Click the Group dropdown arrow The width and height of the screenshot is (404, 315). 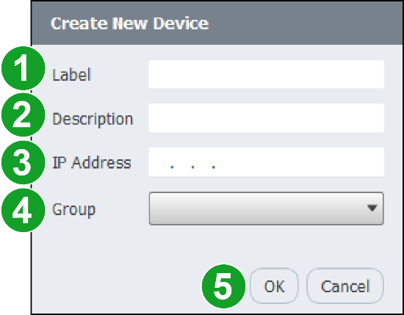[x=372, y=208]
